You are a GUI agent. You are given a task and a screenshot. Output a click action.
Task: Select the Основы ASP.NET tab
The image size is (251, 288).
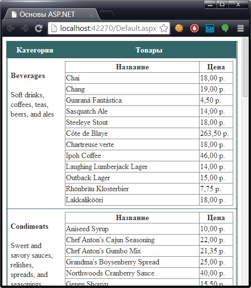tap(52, 14)
